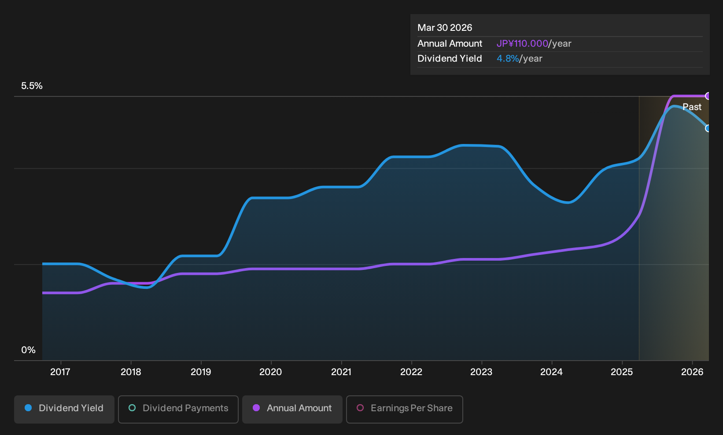Click the 2024 x-axis label

[x=552, y=372]
